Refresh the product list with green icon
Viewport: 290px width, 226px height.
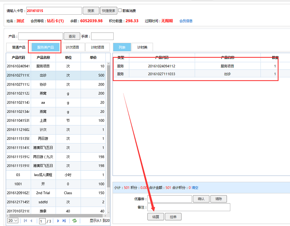[74, 221]
